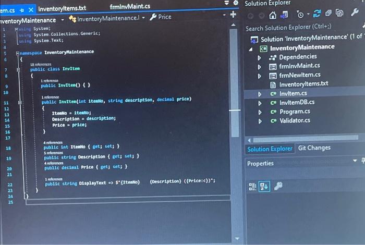Click Collapse All icon in Solution Explorer
Viewport: 365px width, 245px height.
328,13
